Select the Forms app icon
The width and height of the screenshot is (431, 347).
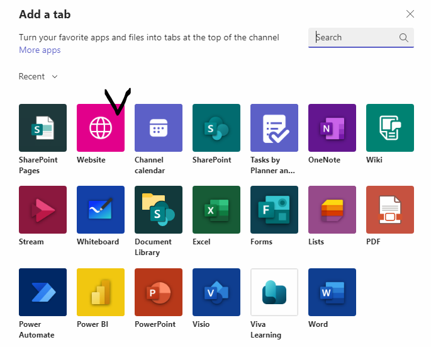coord(274,210)
